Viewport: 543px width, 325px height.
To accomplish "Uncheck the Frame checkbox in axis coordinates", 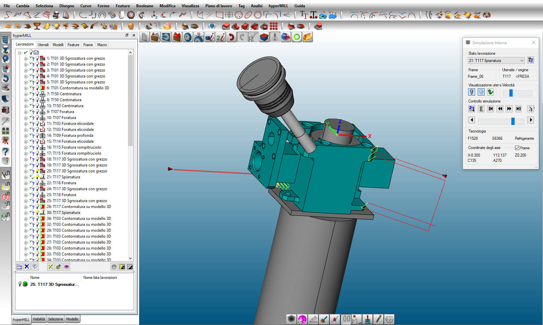I will pos(517,148).
